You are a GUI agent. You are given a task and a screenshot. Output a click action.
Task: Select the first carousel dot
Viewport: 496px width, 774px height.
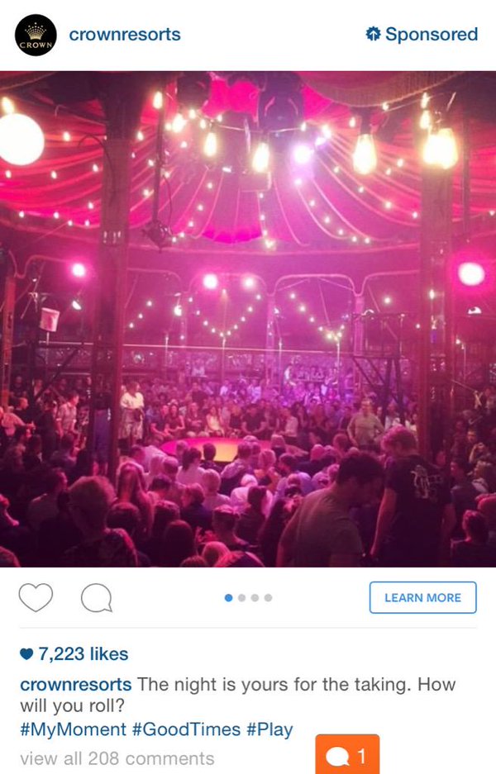228,598
